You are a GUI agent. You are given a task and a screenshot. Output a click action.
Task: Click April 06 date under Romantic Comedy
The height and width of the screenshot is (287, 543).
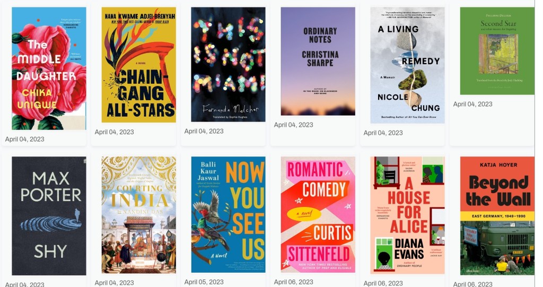[x=294, y=282]
